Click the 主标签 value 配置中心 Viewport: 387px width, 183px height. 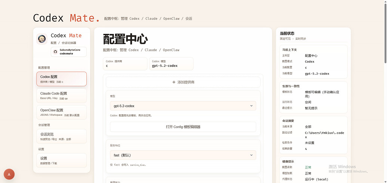click(311, 56)
